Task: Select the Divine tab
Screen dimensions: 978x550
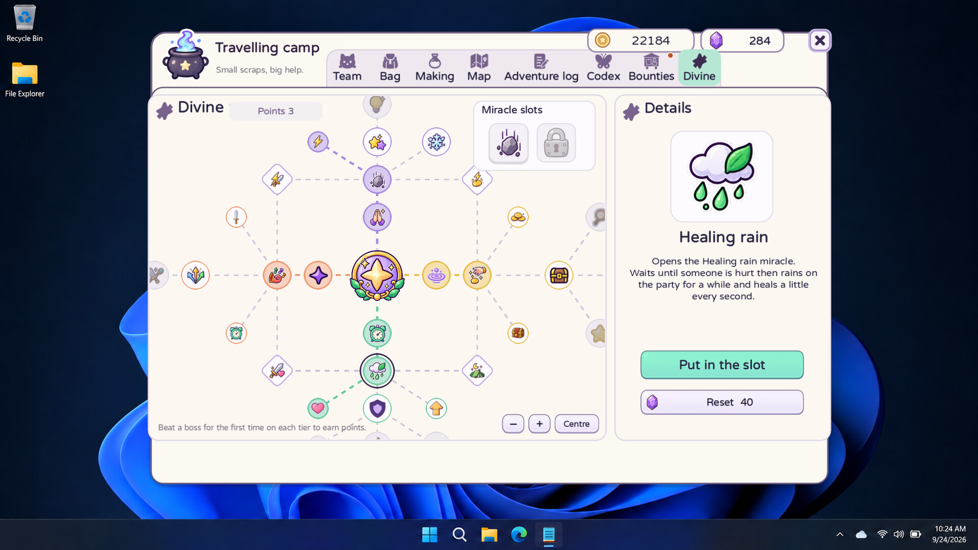Action: [699, 68]
